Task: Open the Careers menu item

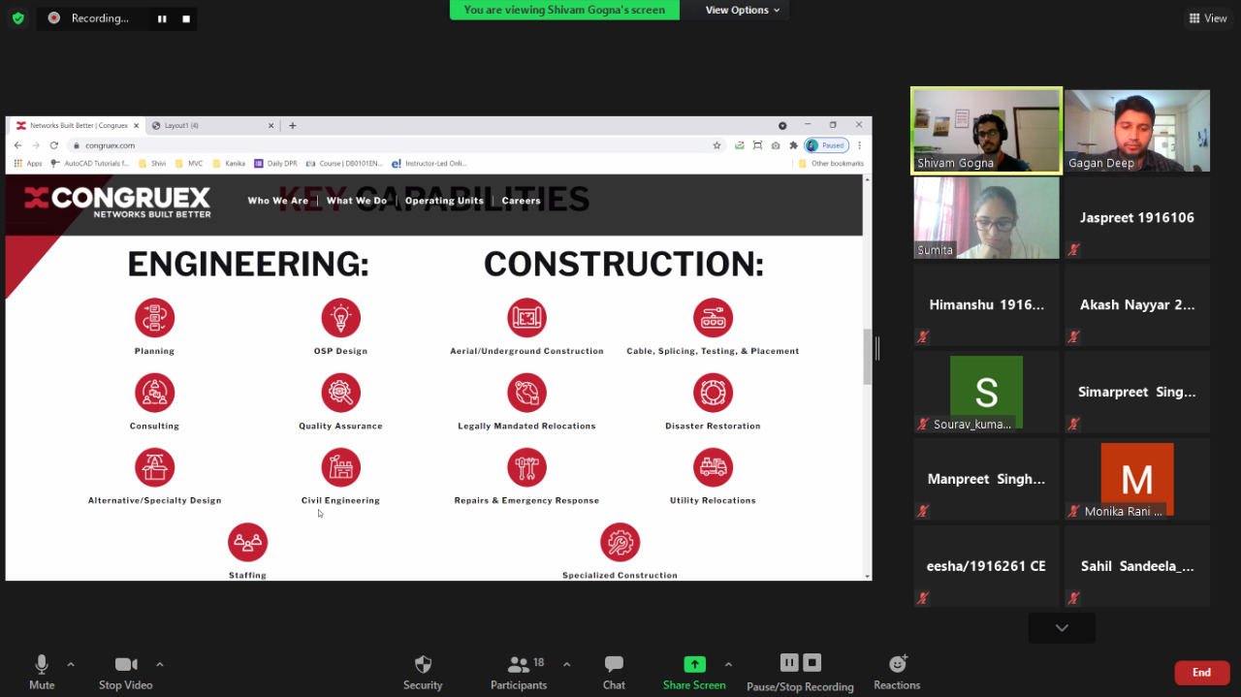Action: click(521, 201)
